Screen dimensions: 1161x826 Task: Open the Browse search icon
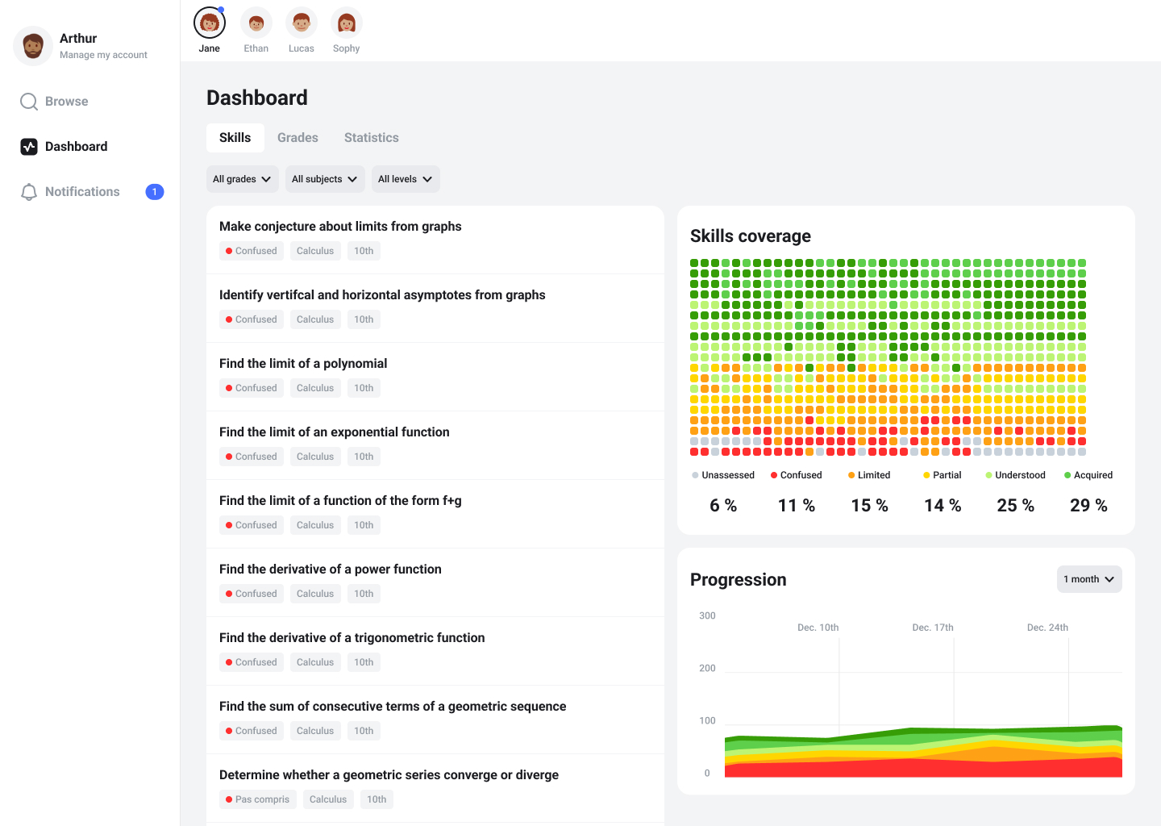[29, 102]
